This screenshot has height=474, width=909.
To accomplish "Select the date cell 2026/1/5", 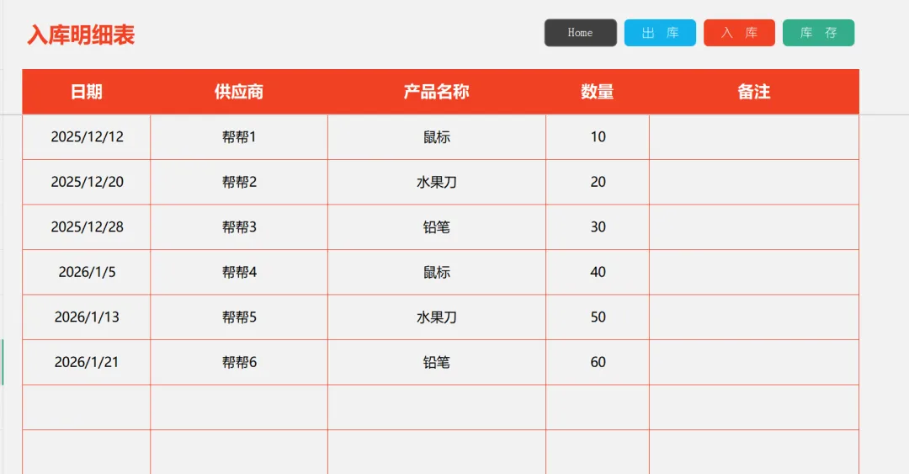I will [87, 272].
